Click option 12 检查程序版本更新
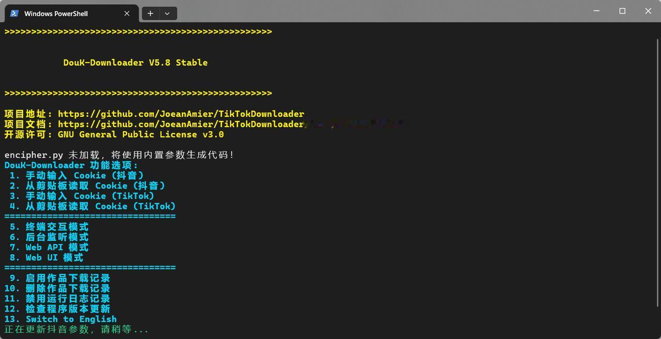661x339 pixels. [x=57, y=309]
